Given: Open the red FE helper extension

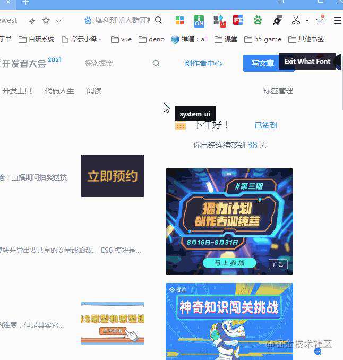Looking at the screenshot, I should point(238,20).
